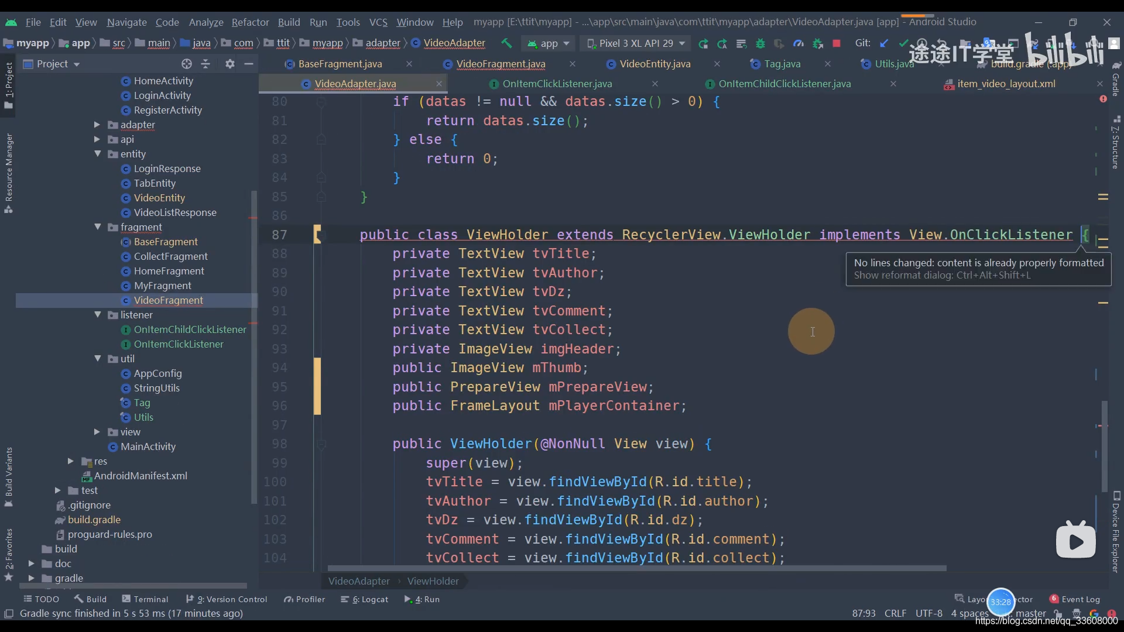This screenshot has width=1124, height=632.
Task: Open the TODO tool window
Action: pyautogui.click(x=42, y=599)
